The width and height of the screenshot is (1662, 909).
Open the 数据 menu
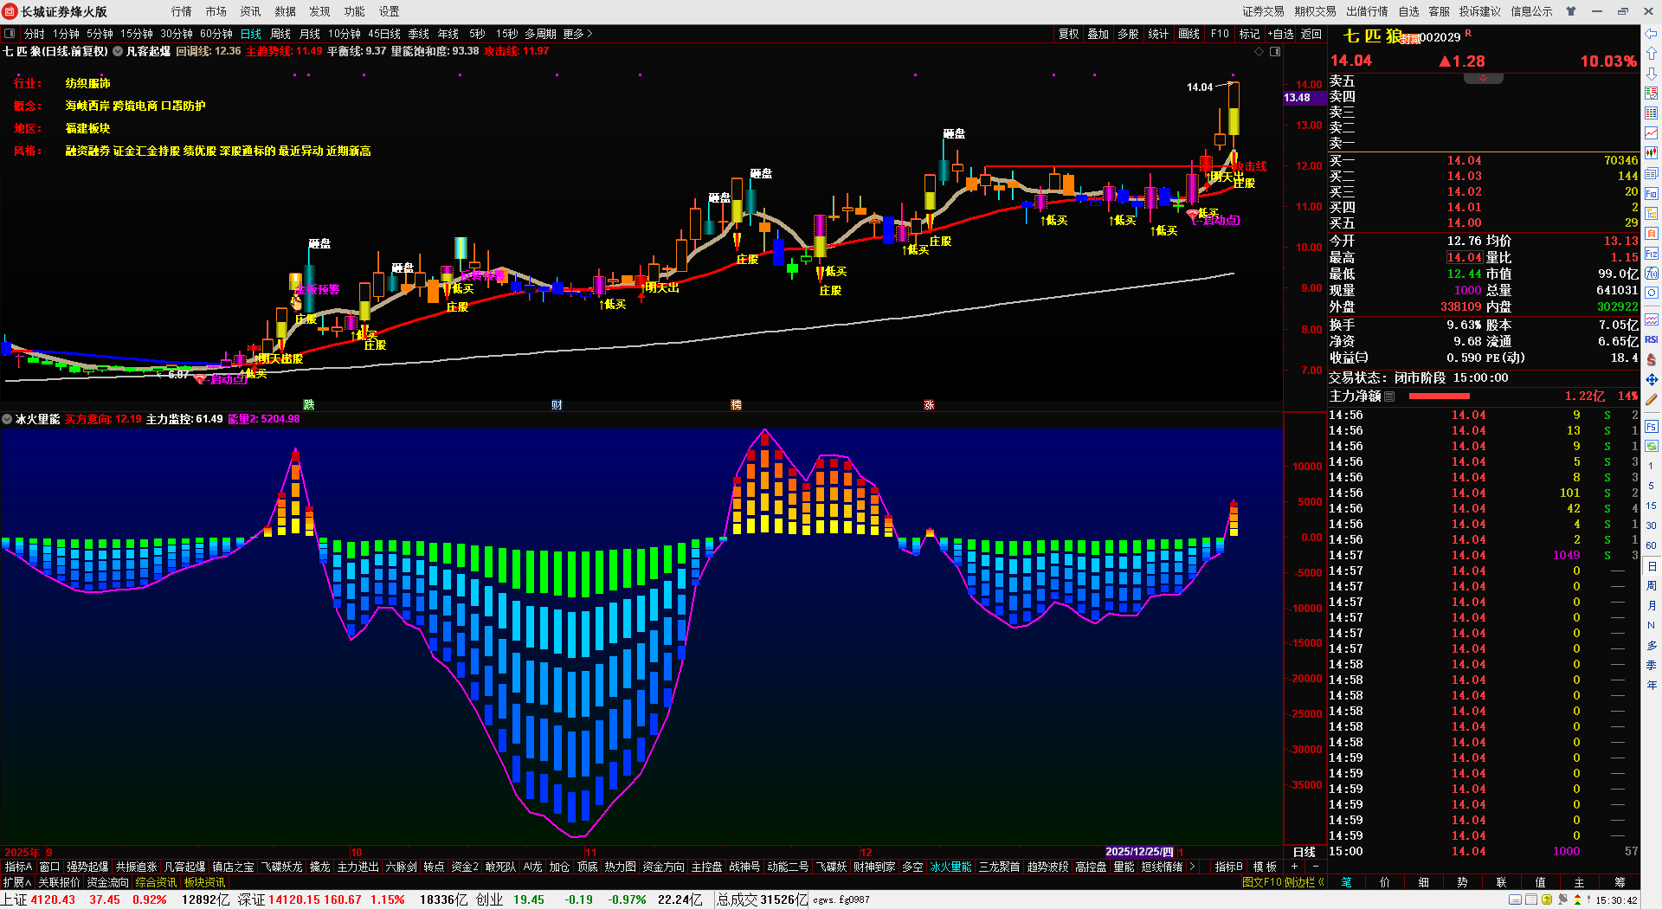(x=285, y=11)
